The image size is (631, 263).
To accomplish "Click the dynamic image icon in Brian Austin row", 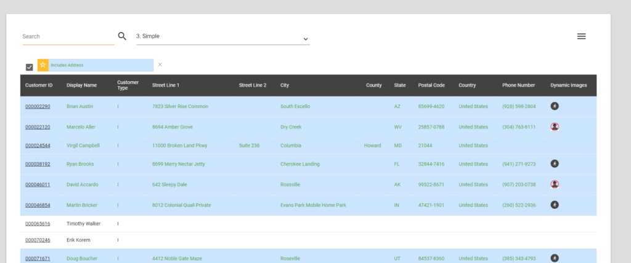I will pos(555,106).
